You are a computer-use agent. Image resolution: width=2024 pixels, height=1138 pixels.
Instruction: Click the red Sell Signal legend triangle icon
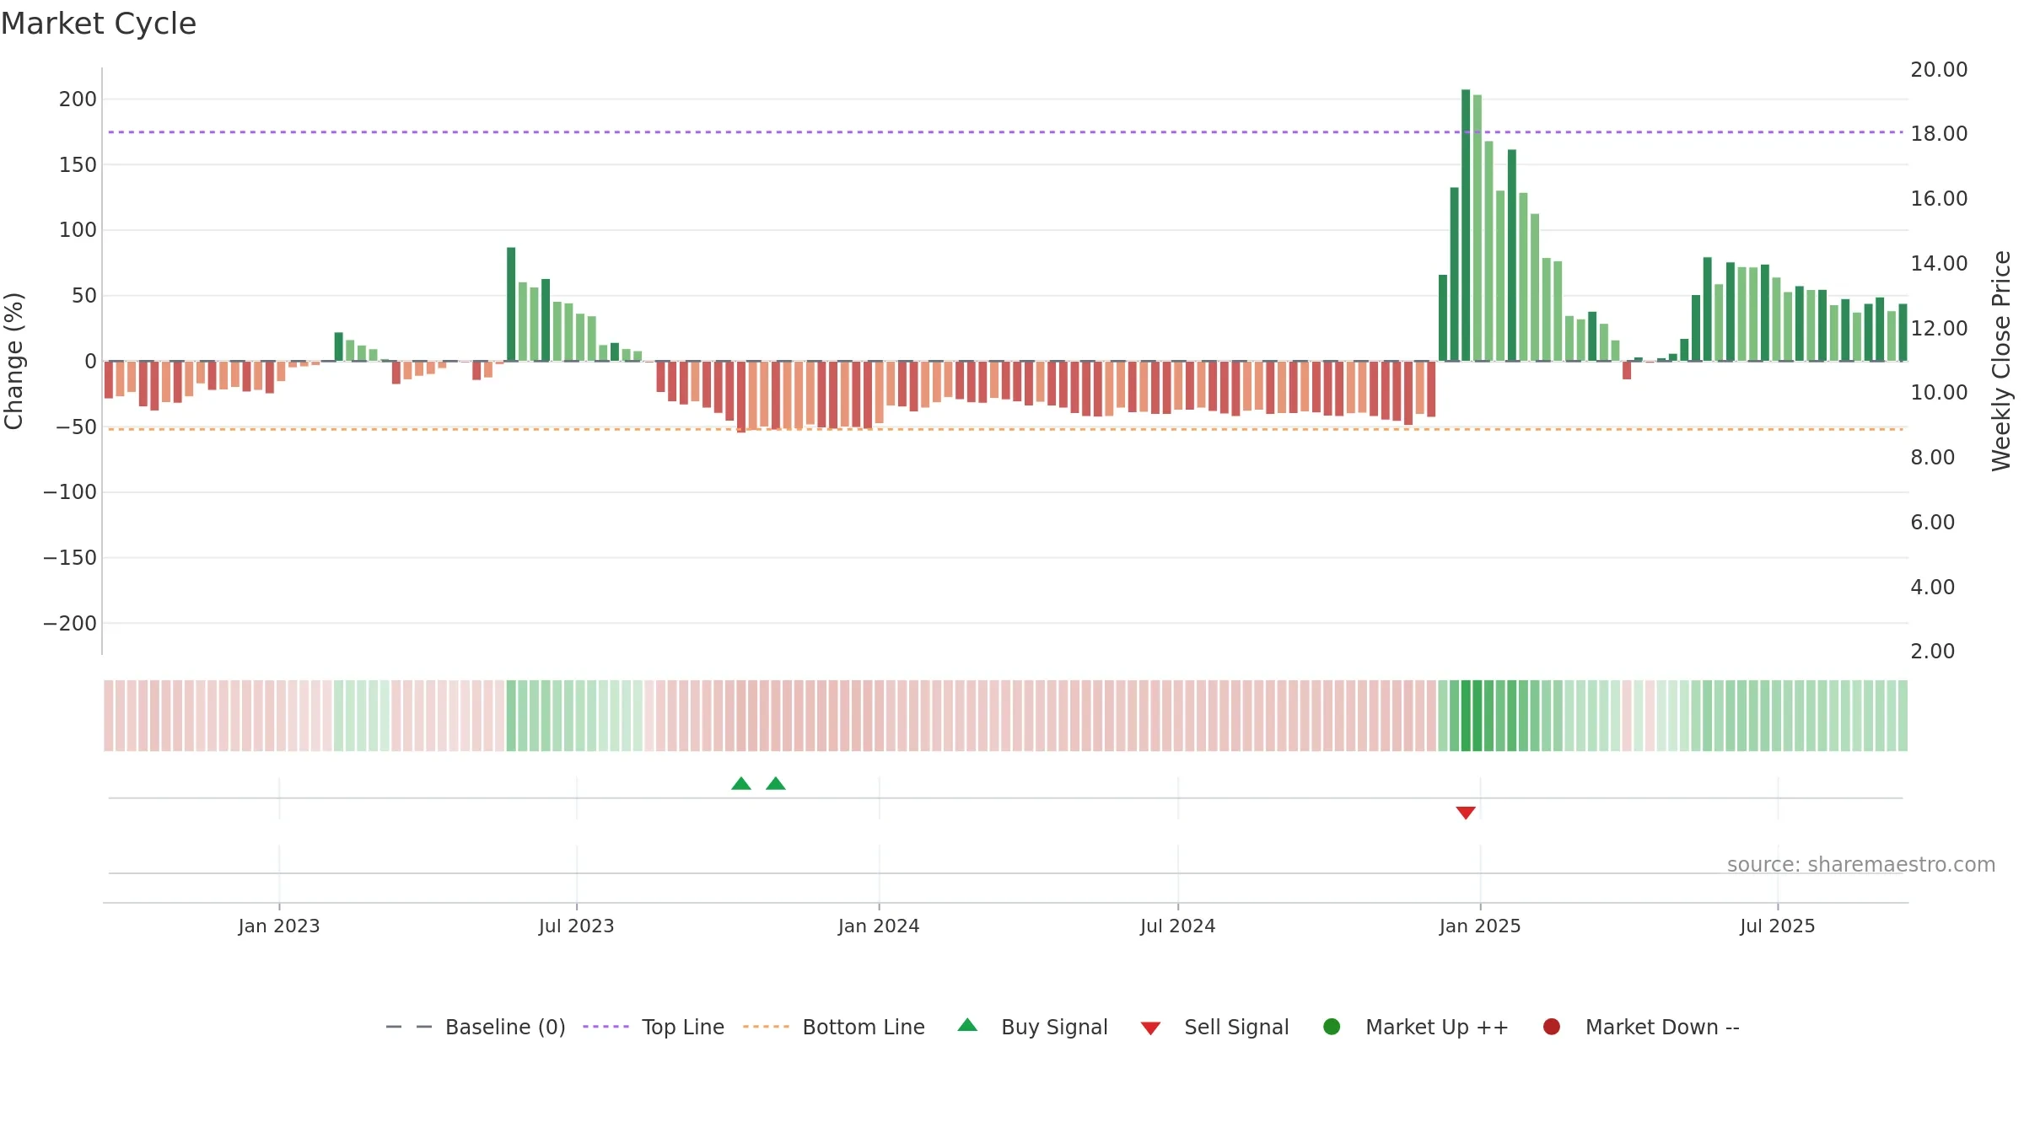pyautogui.click(x=1151, y=1028)
